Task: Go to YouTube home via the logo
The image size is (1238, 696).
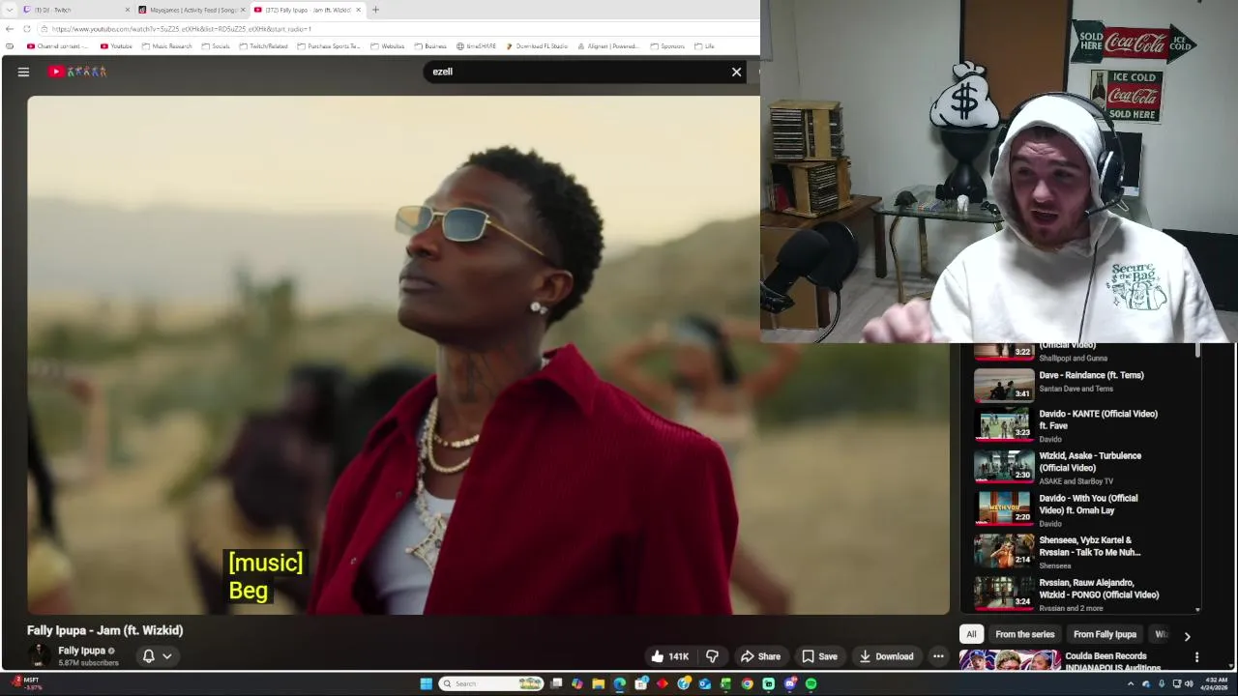Action: pos(77,72)
